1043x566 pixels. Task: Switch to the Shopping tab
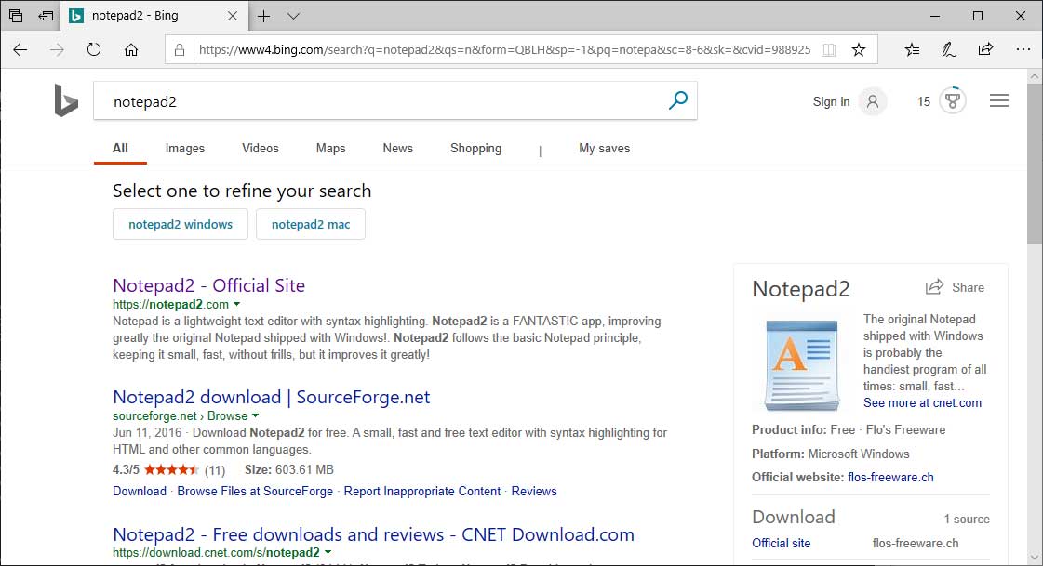click(x=475, y=148)
